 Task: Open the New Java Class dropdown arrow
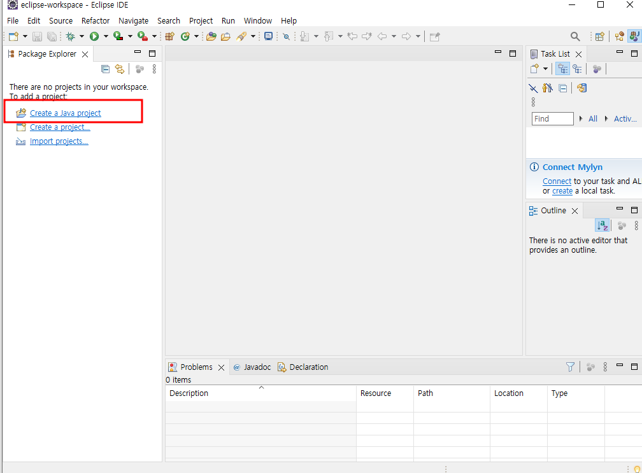196,36
